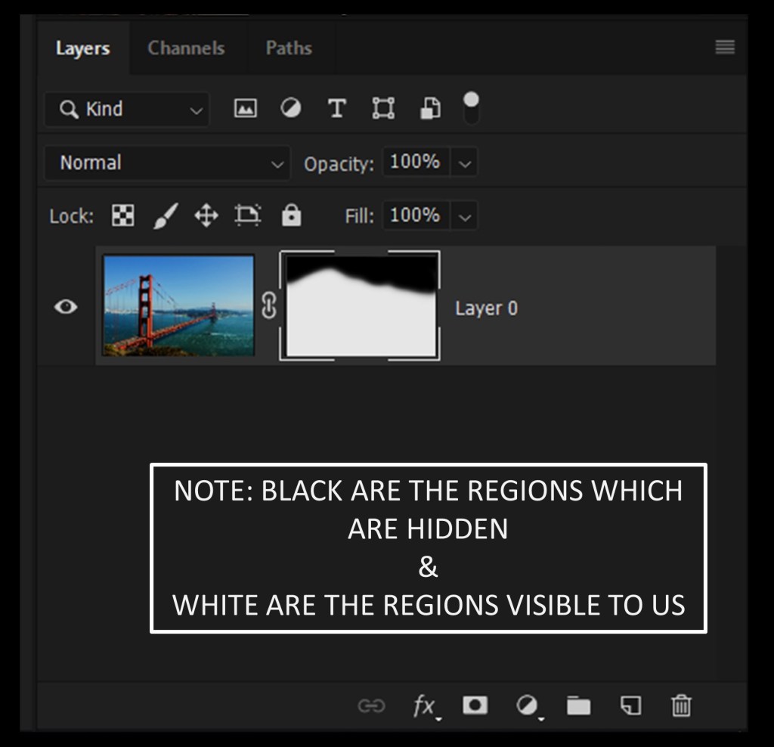Toggle lock transparent pixels
774x747 pixels.
tap(122, 216)
